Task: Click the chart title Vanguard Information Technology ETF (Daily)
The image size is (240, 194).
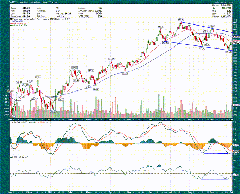Action: click(36, 19)
